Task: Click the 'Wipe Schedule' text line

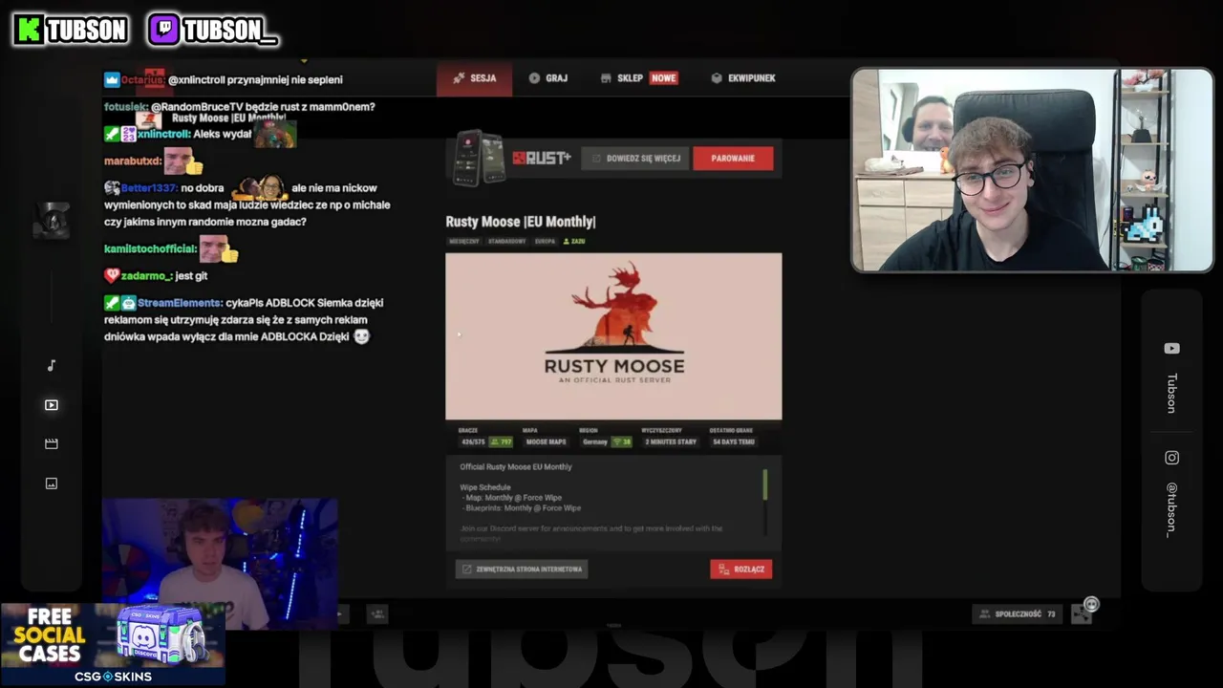Action: pos(485,487)
